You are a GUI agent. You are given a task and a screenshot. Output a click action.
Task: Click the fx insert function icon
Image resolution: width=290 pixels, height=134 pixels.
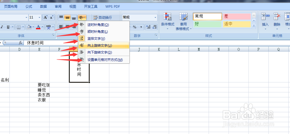point(21,43)
